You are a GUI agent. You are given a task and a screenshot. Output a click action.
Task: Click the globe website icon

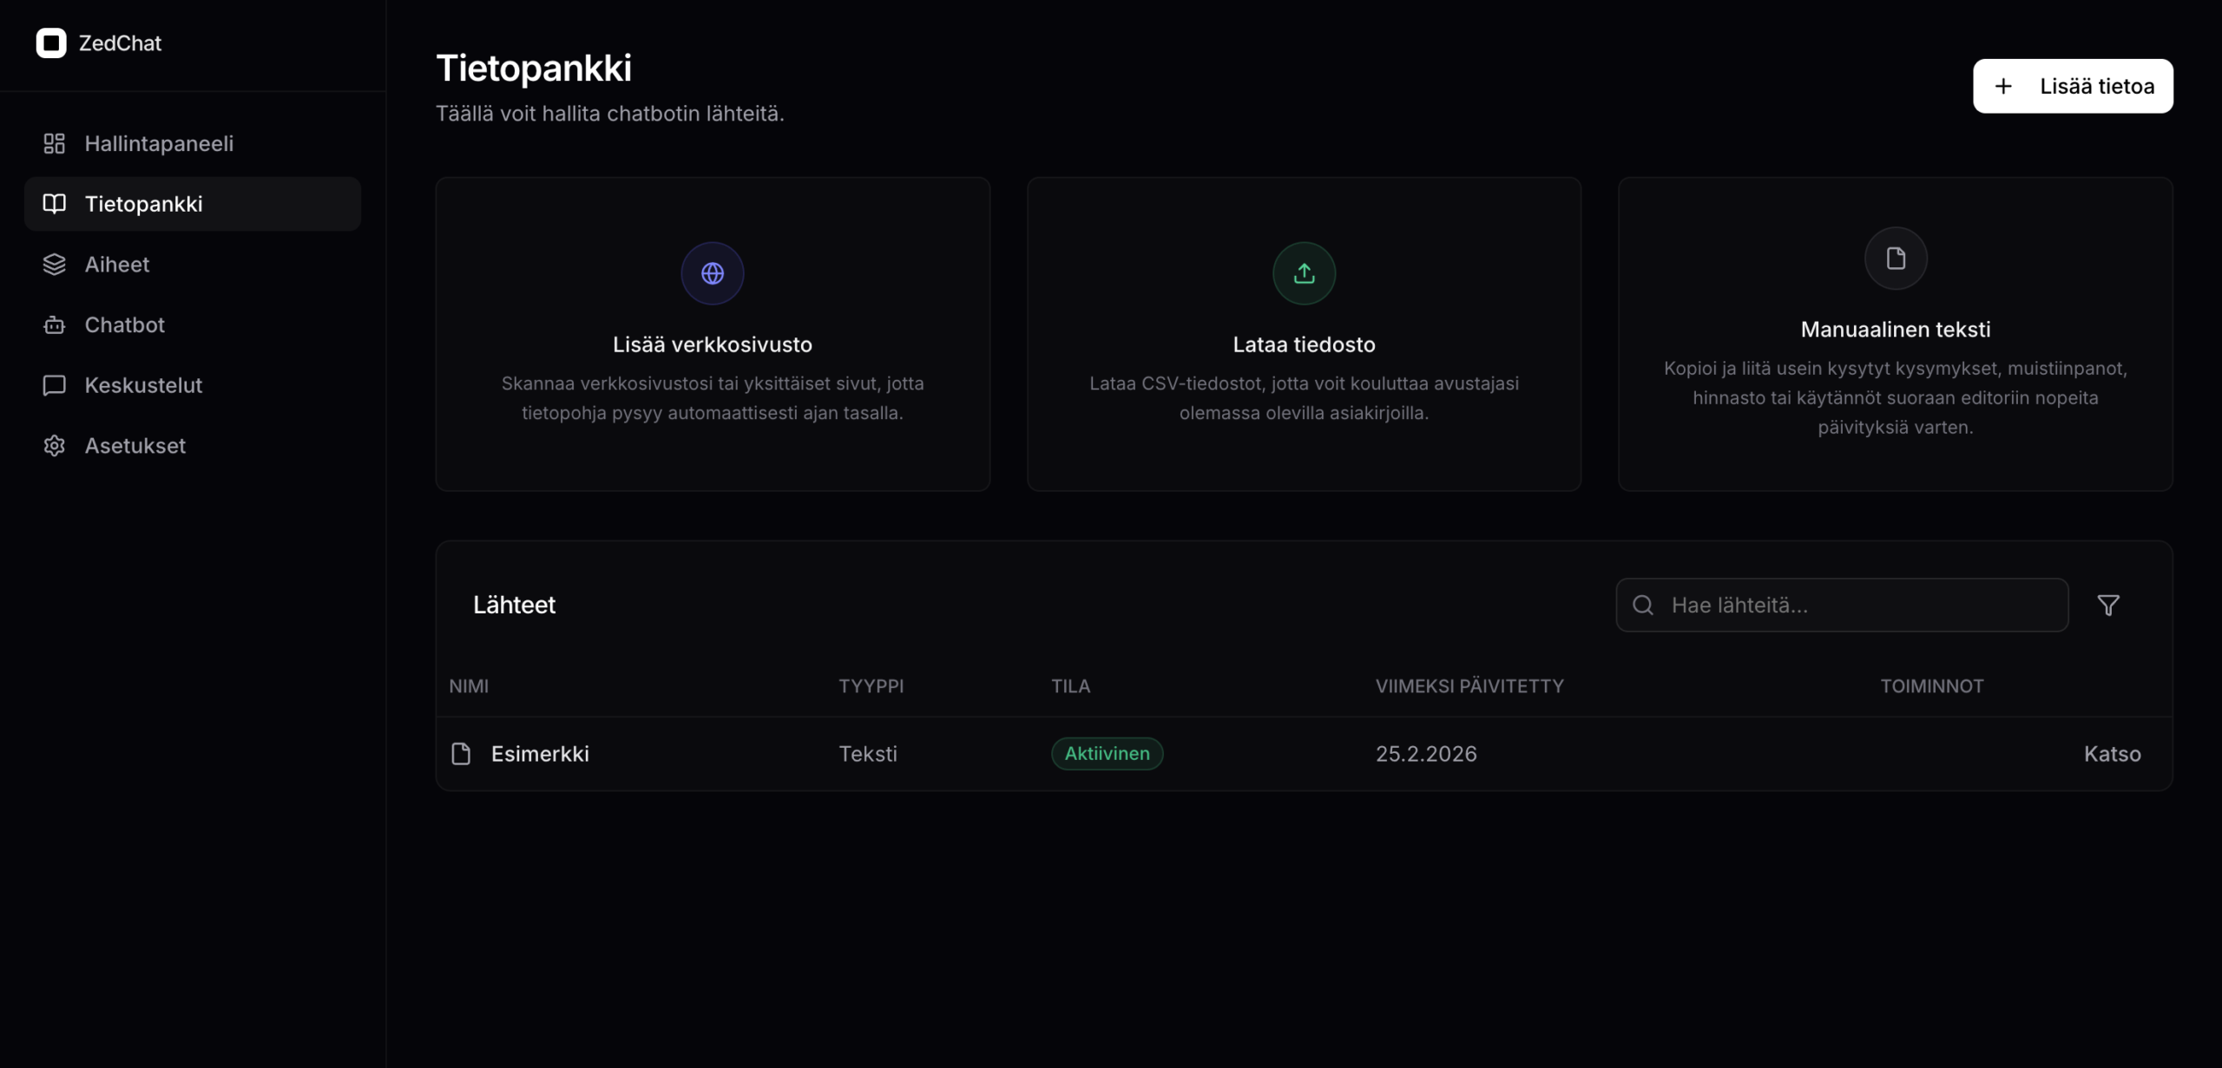pyautogui.click(x=712, y=273)
